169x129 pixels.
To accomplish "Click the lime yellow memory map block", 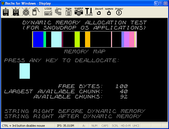I will pyautogui.click(x=77, y=39).
